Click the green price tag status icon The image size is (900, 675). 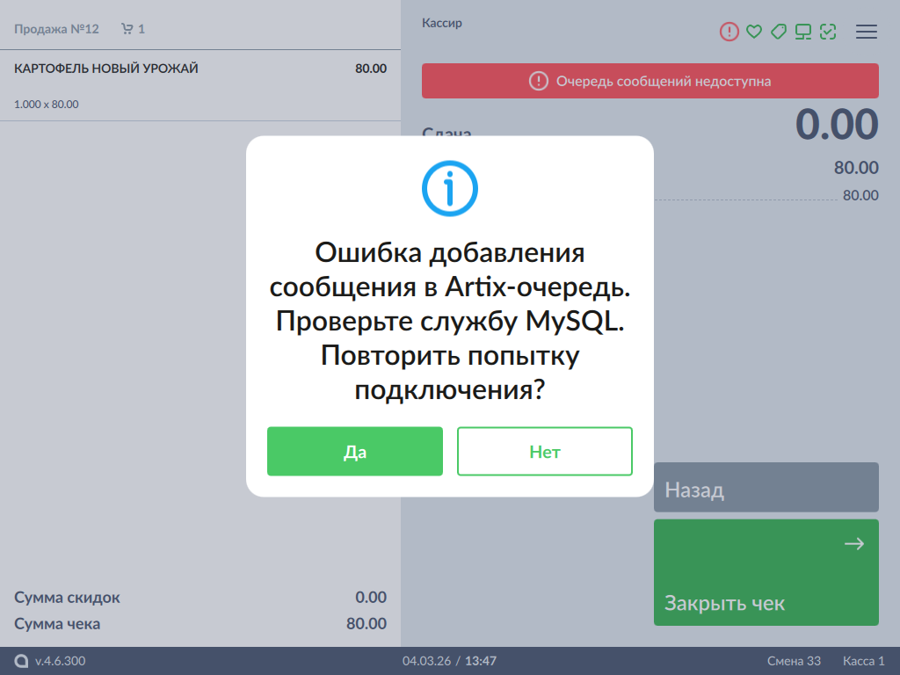click(x=778, y=32)
